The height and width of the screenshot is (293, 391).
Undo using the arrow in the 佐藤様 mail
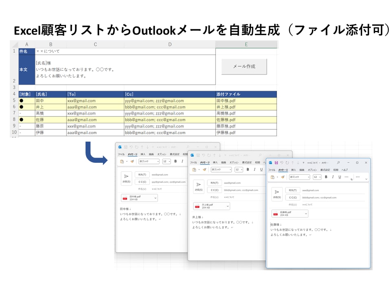282,163
